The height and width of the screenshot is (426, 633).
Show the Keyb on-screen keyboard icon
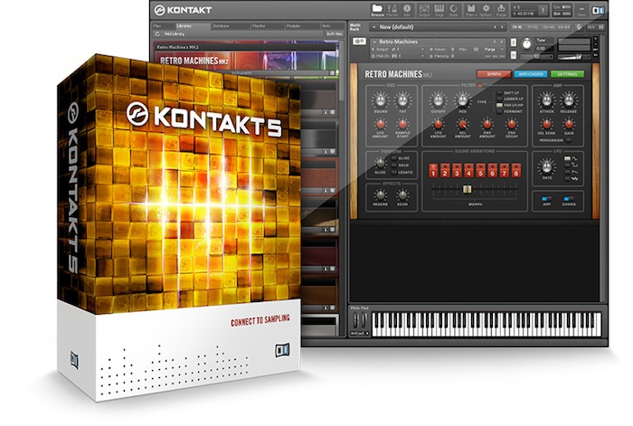pos(439,10)
